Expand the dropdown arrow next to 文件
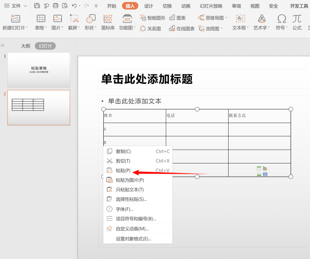310x259 pixels. 25,6
